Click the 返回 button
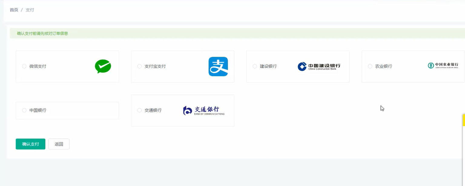 pos(59,144)
